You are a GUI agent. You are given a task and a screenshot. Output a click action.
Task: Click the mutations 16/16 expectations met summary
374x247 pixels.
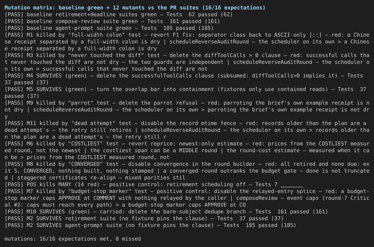point(73,239)
